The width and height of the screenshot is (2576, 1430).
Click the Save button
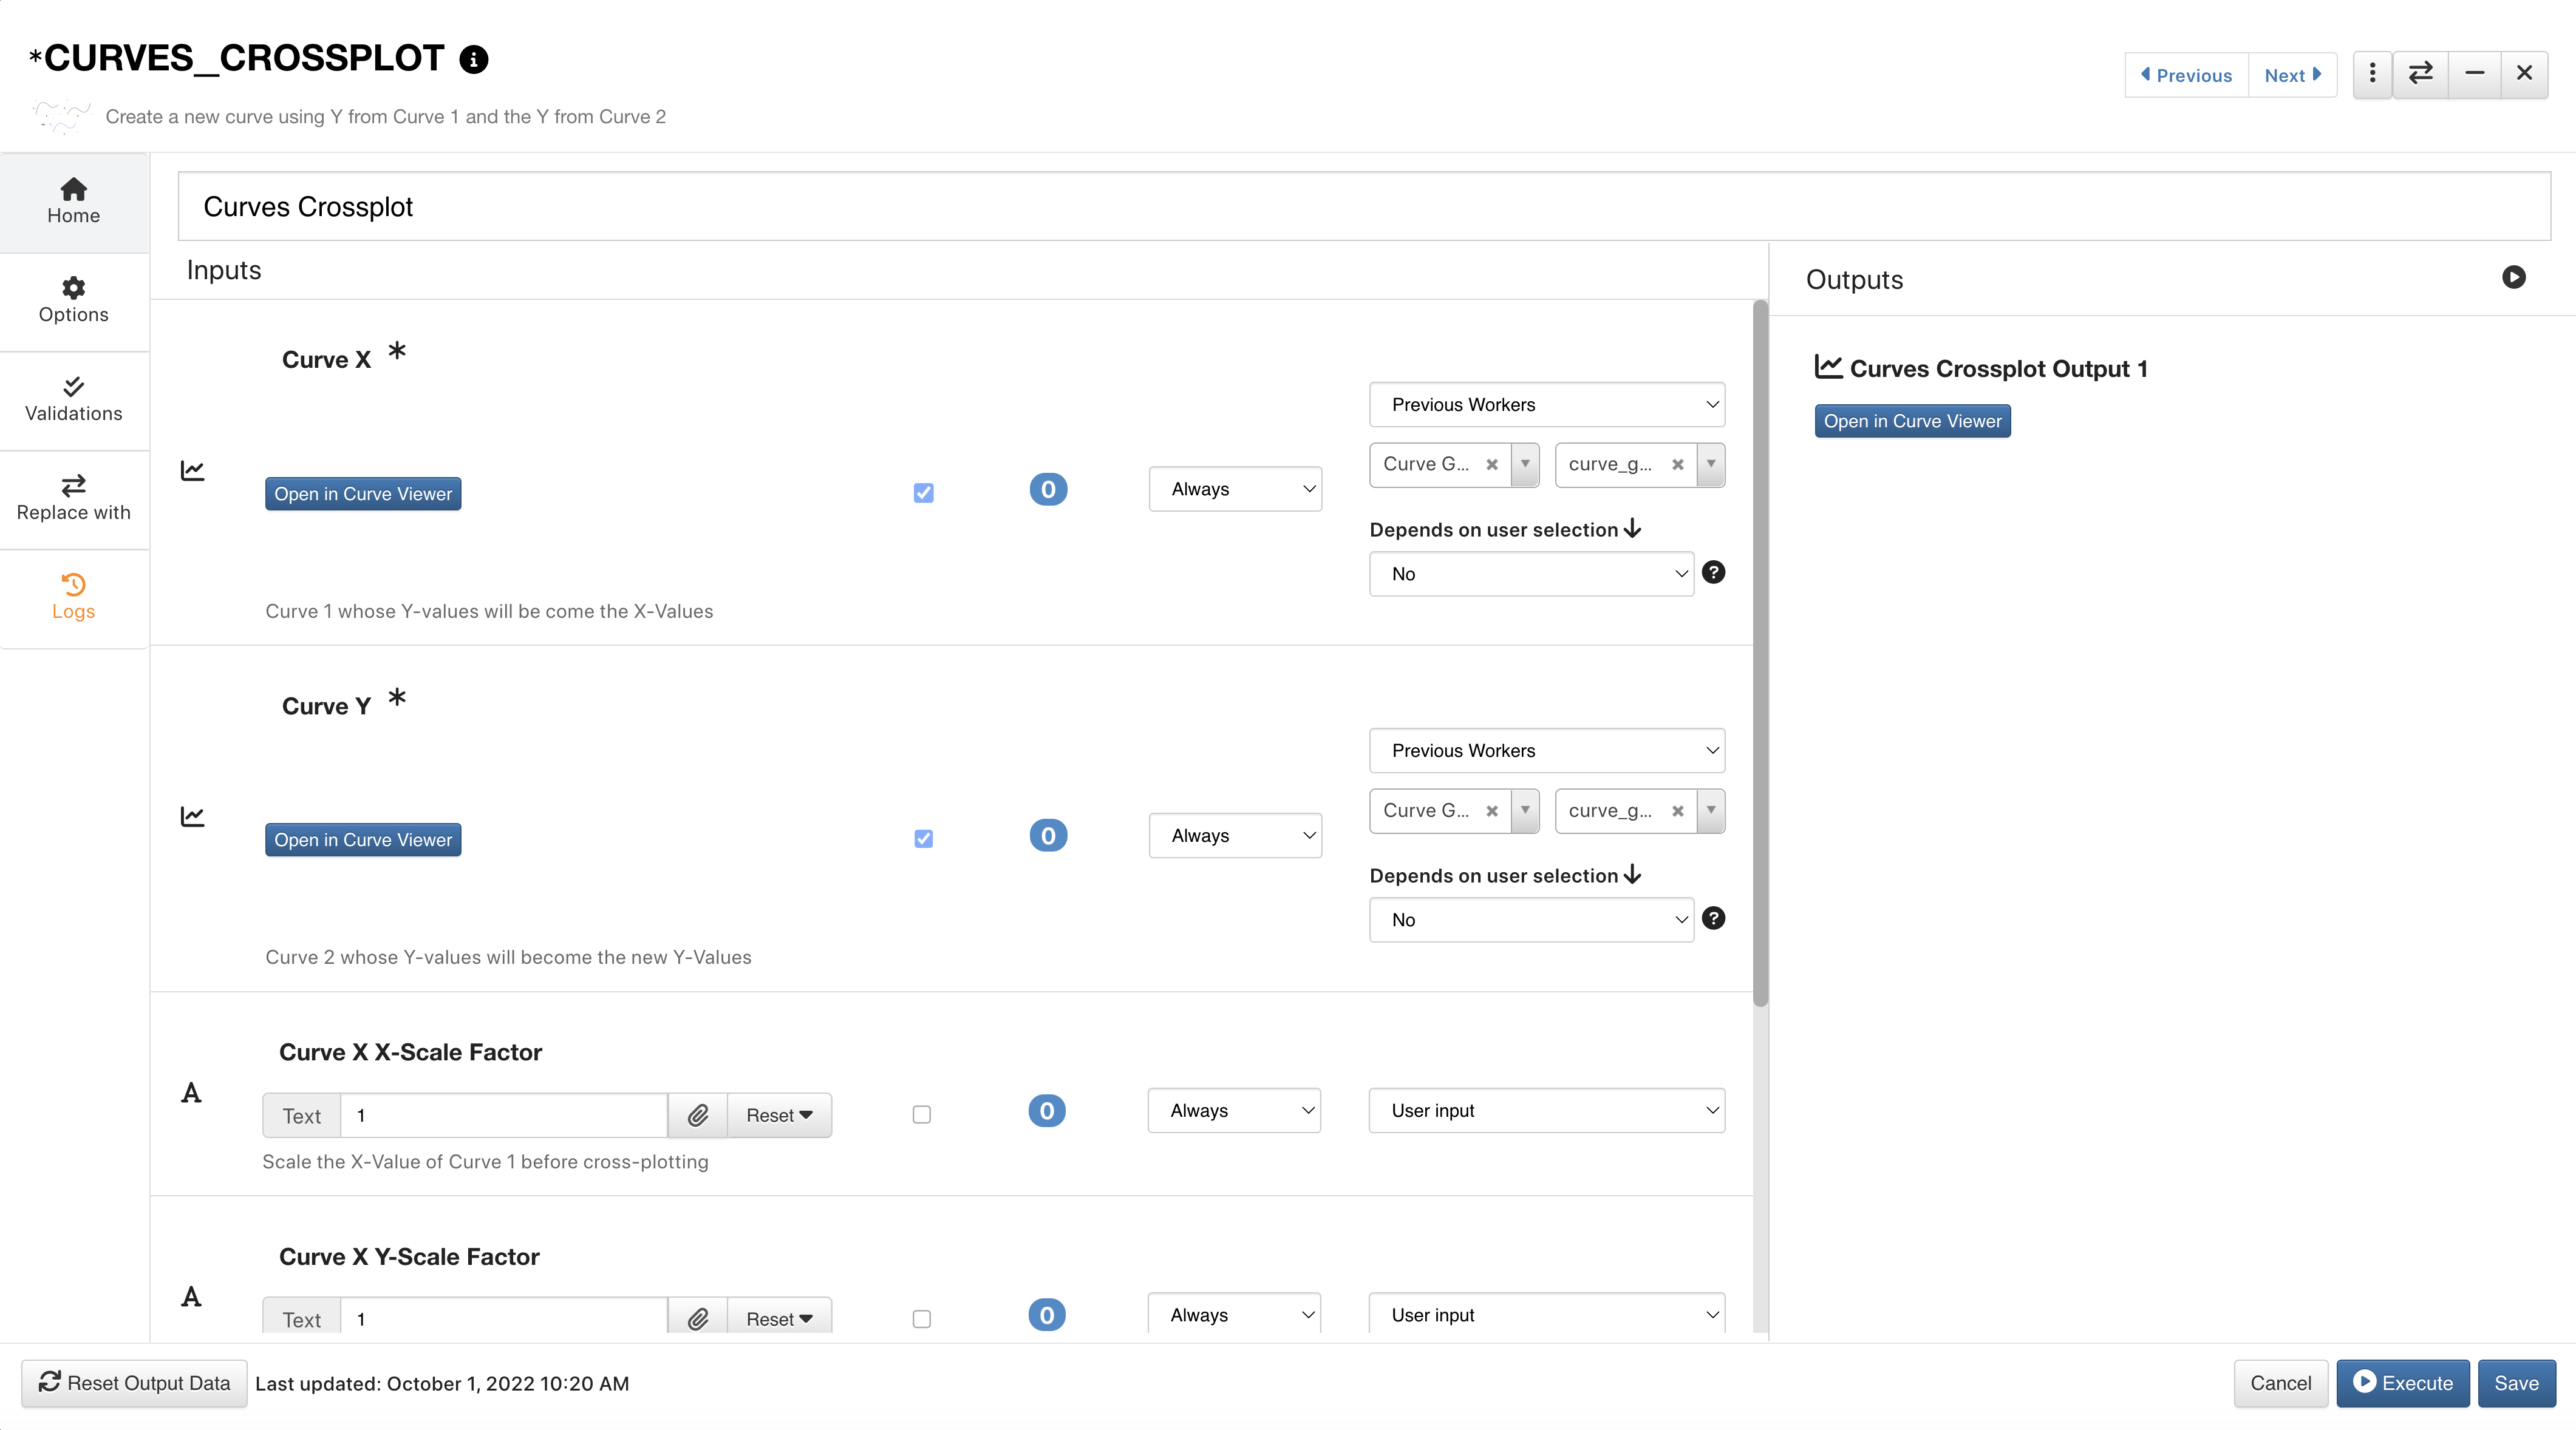(2516, 1383)
